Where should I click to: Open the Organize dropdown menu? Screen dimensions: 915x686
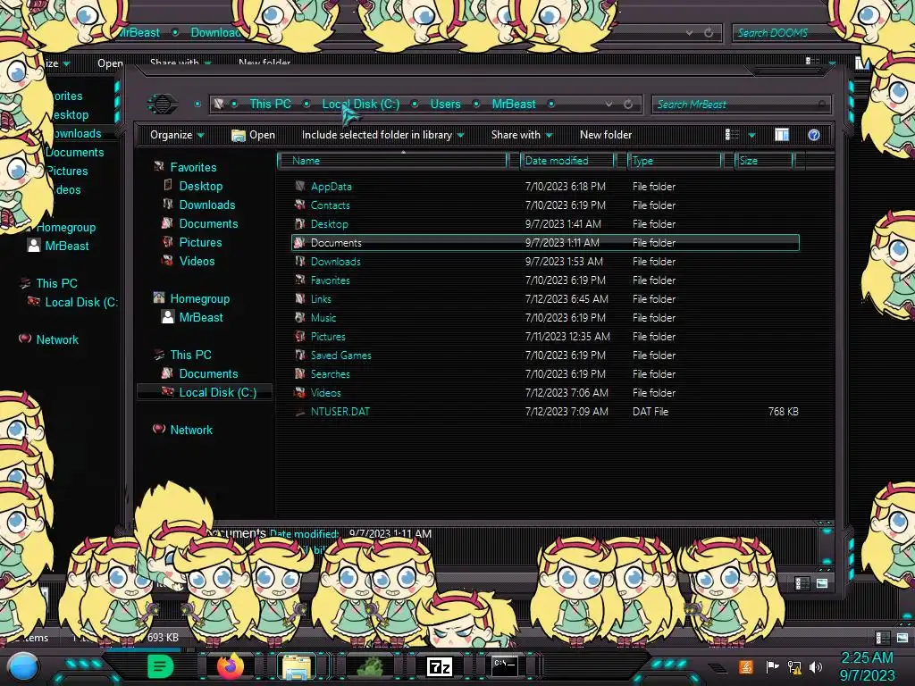tap(177, 135)
